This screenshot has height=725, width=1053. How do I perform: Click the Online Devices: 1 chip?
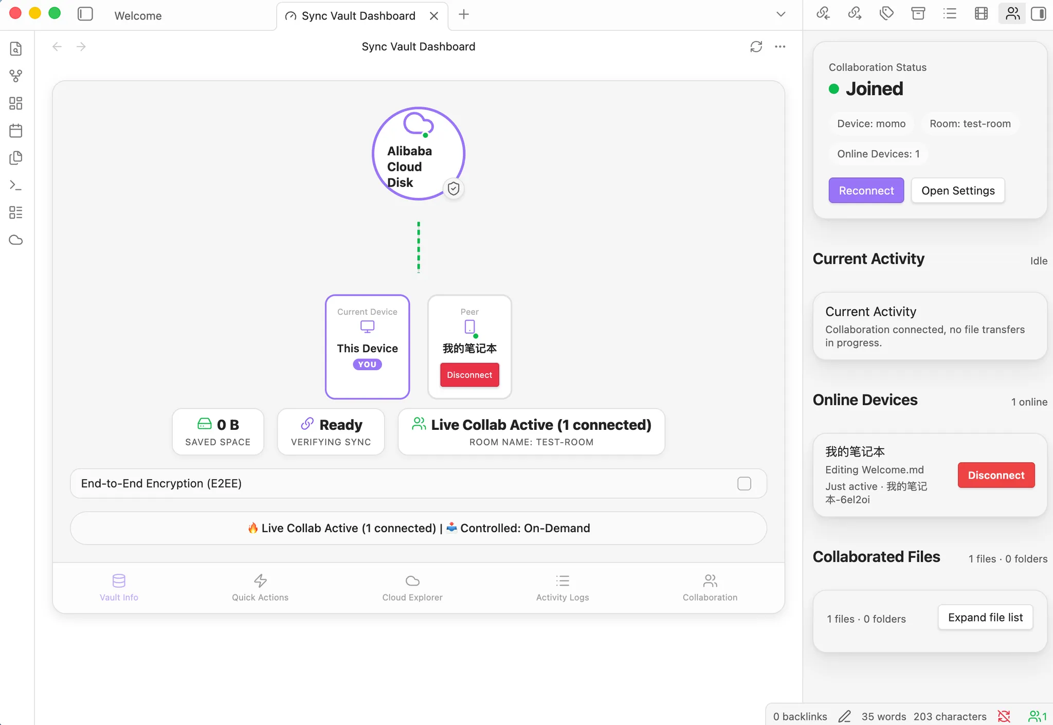(878, 154)
